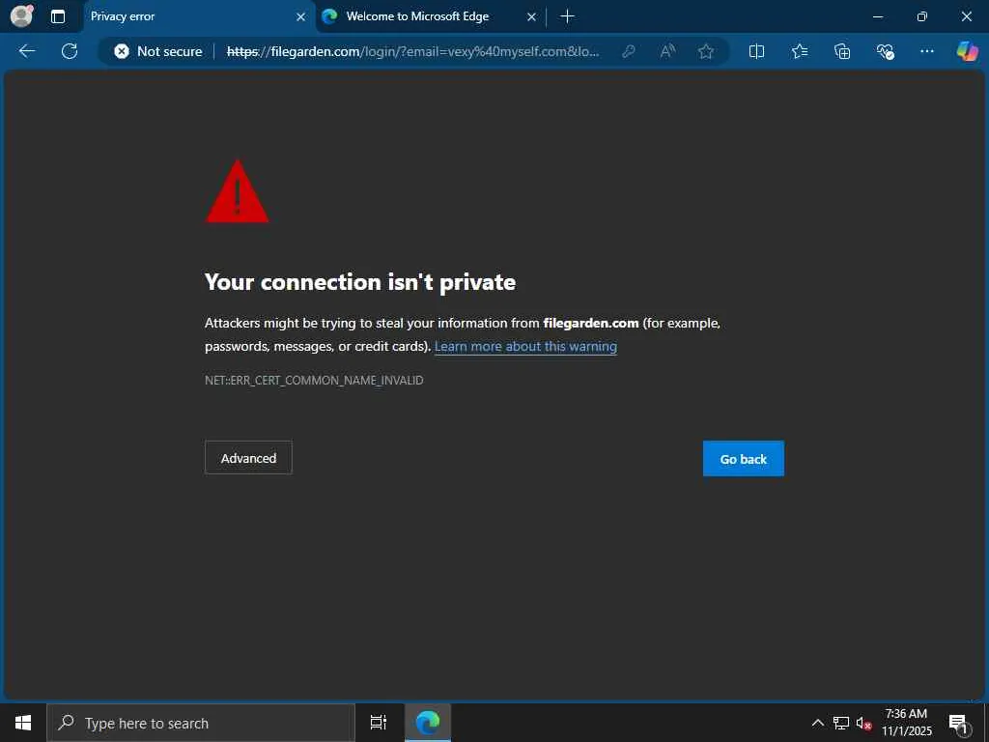This screenshot has height=742, width=989.
Task: Click the red warning triangle icon
Action: tap(238, 191)
